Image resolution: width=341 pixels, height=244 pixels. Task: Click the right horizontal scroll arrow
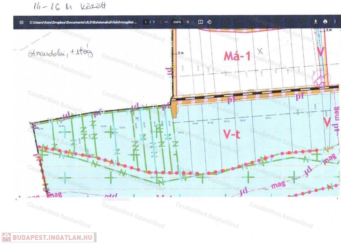(339, 199)
